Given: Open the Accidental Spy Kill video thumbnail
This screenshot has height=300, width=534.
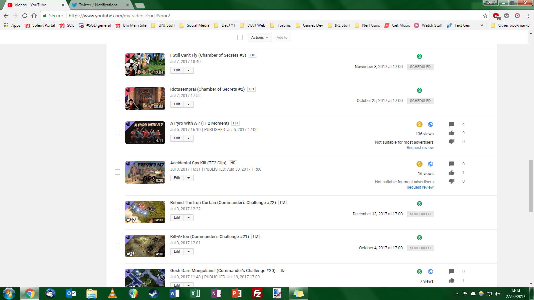Looking at the screenshot, I should (x=145, y=172).
